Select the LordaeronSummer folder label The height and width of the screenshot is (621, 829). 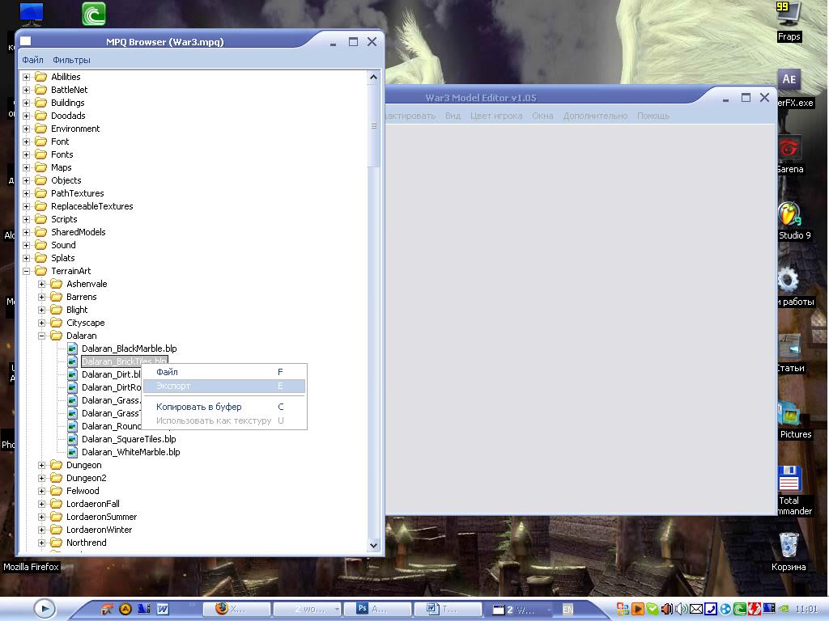(101, 517)
